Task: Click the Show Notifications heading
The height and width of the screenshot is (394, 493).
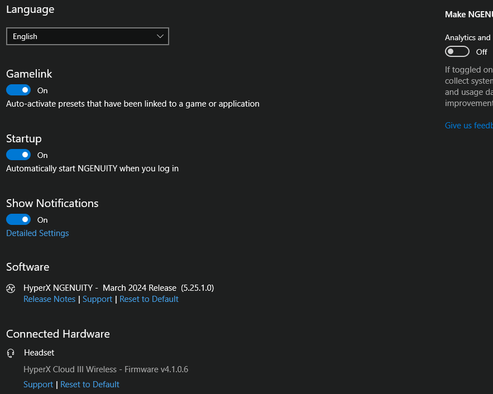Action: 52,204
